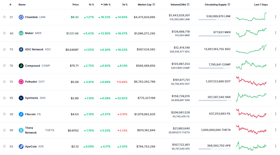The image size is (280, 155).
Task: Star Chainlink to add to watchlist
Action: 4,17
